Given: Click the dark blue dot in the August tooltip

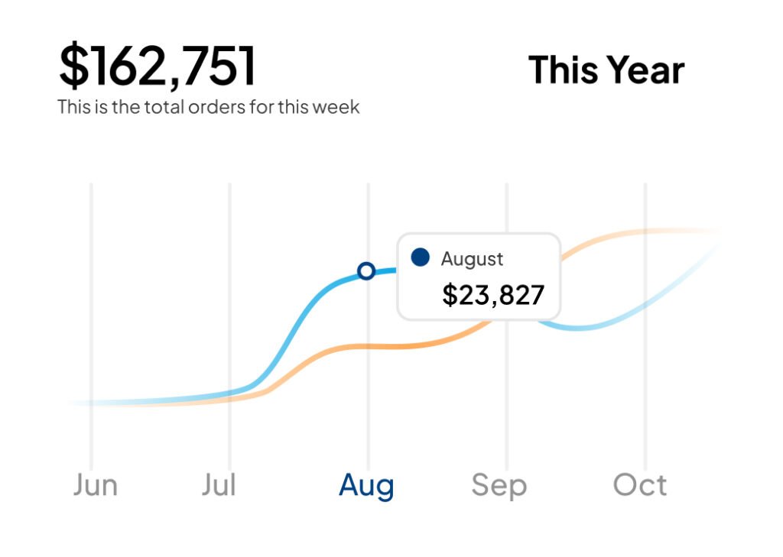Looking at the screenshot, I should click(x=420, y=257).
